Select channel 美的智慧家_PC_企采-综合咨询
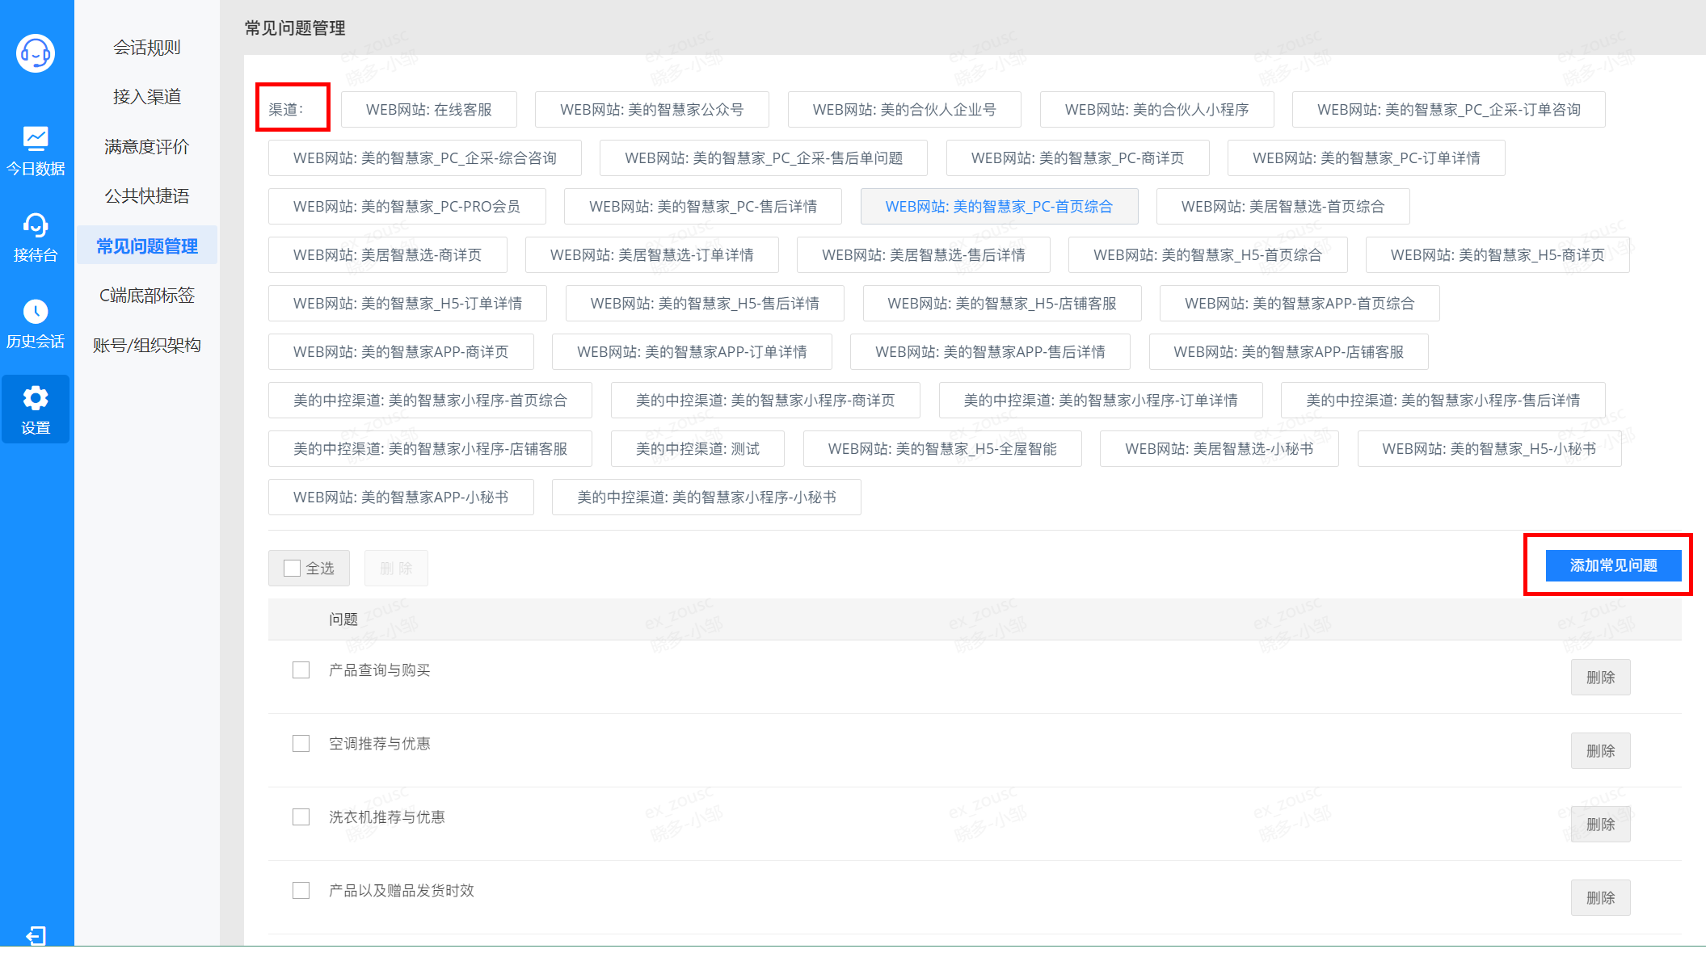 pos(425,158)
